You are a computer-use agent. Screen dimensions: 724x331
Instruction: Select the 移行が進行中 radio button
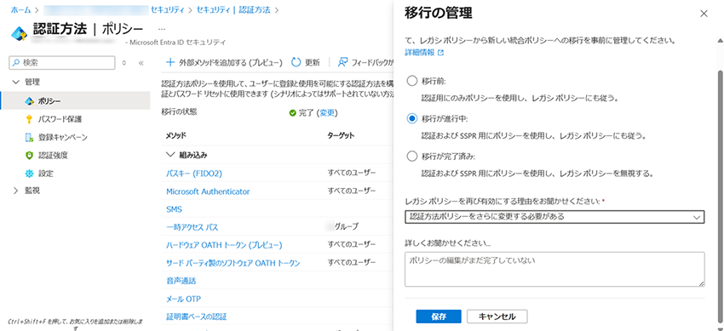411,119
